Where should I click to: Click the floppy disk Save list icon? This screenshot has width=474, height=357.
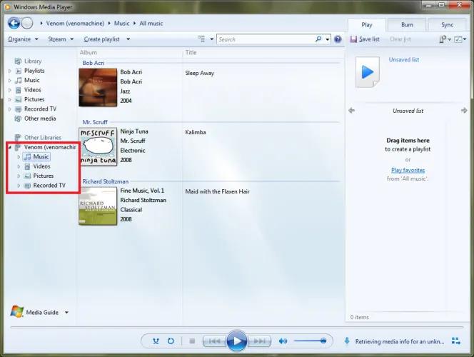coord(353,39)
